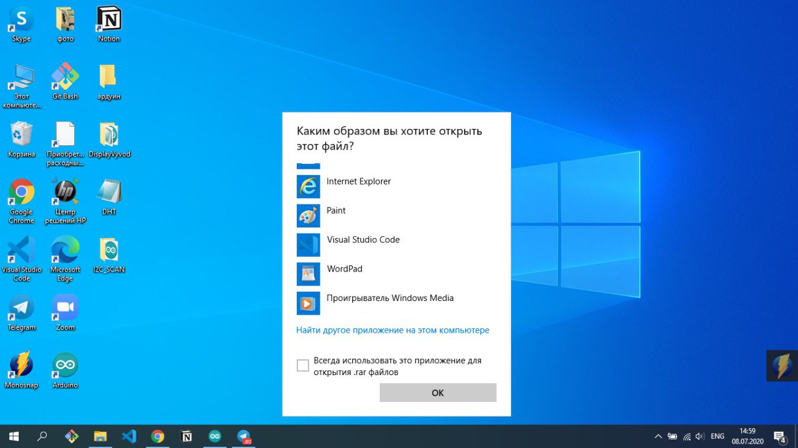Open Arduino IDE from the taskbar
This screenshot has height=448, width=798.
pos(215,436)
